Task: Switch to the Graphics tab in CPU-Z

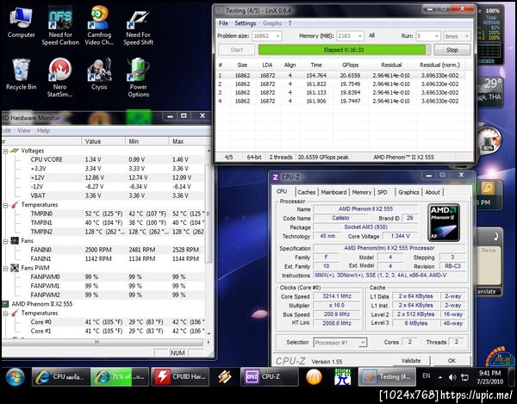Action: coord(408,192)
